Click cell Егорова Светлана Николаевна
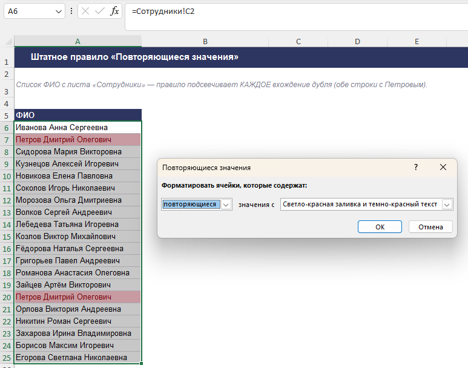This screenshot has height=368, width=468. coord(77,357)
